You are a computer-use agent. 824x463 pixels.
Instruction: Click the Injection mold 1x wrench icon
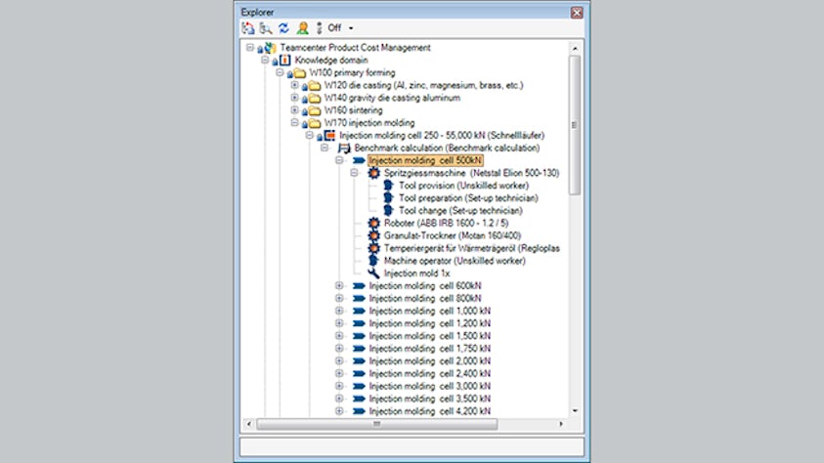pos(373,274)
